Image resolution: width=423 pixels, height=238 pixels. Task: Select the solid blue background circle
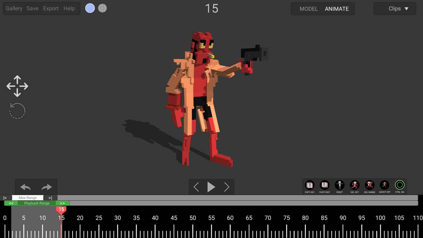click(90, 8)
